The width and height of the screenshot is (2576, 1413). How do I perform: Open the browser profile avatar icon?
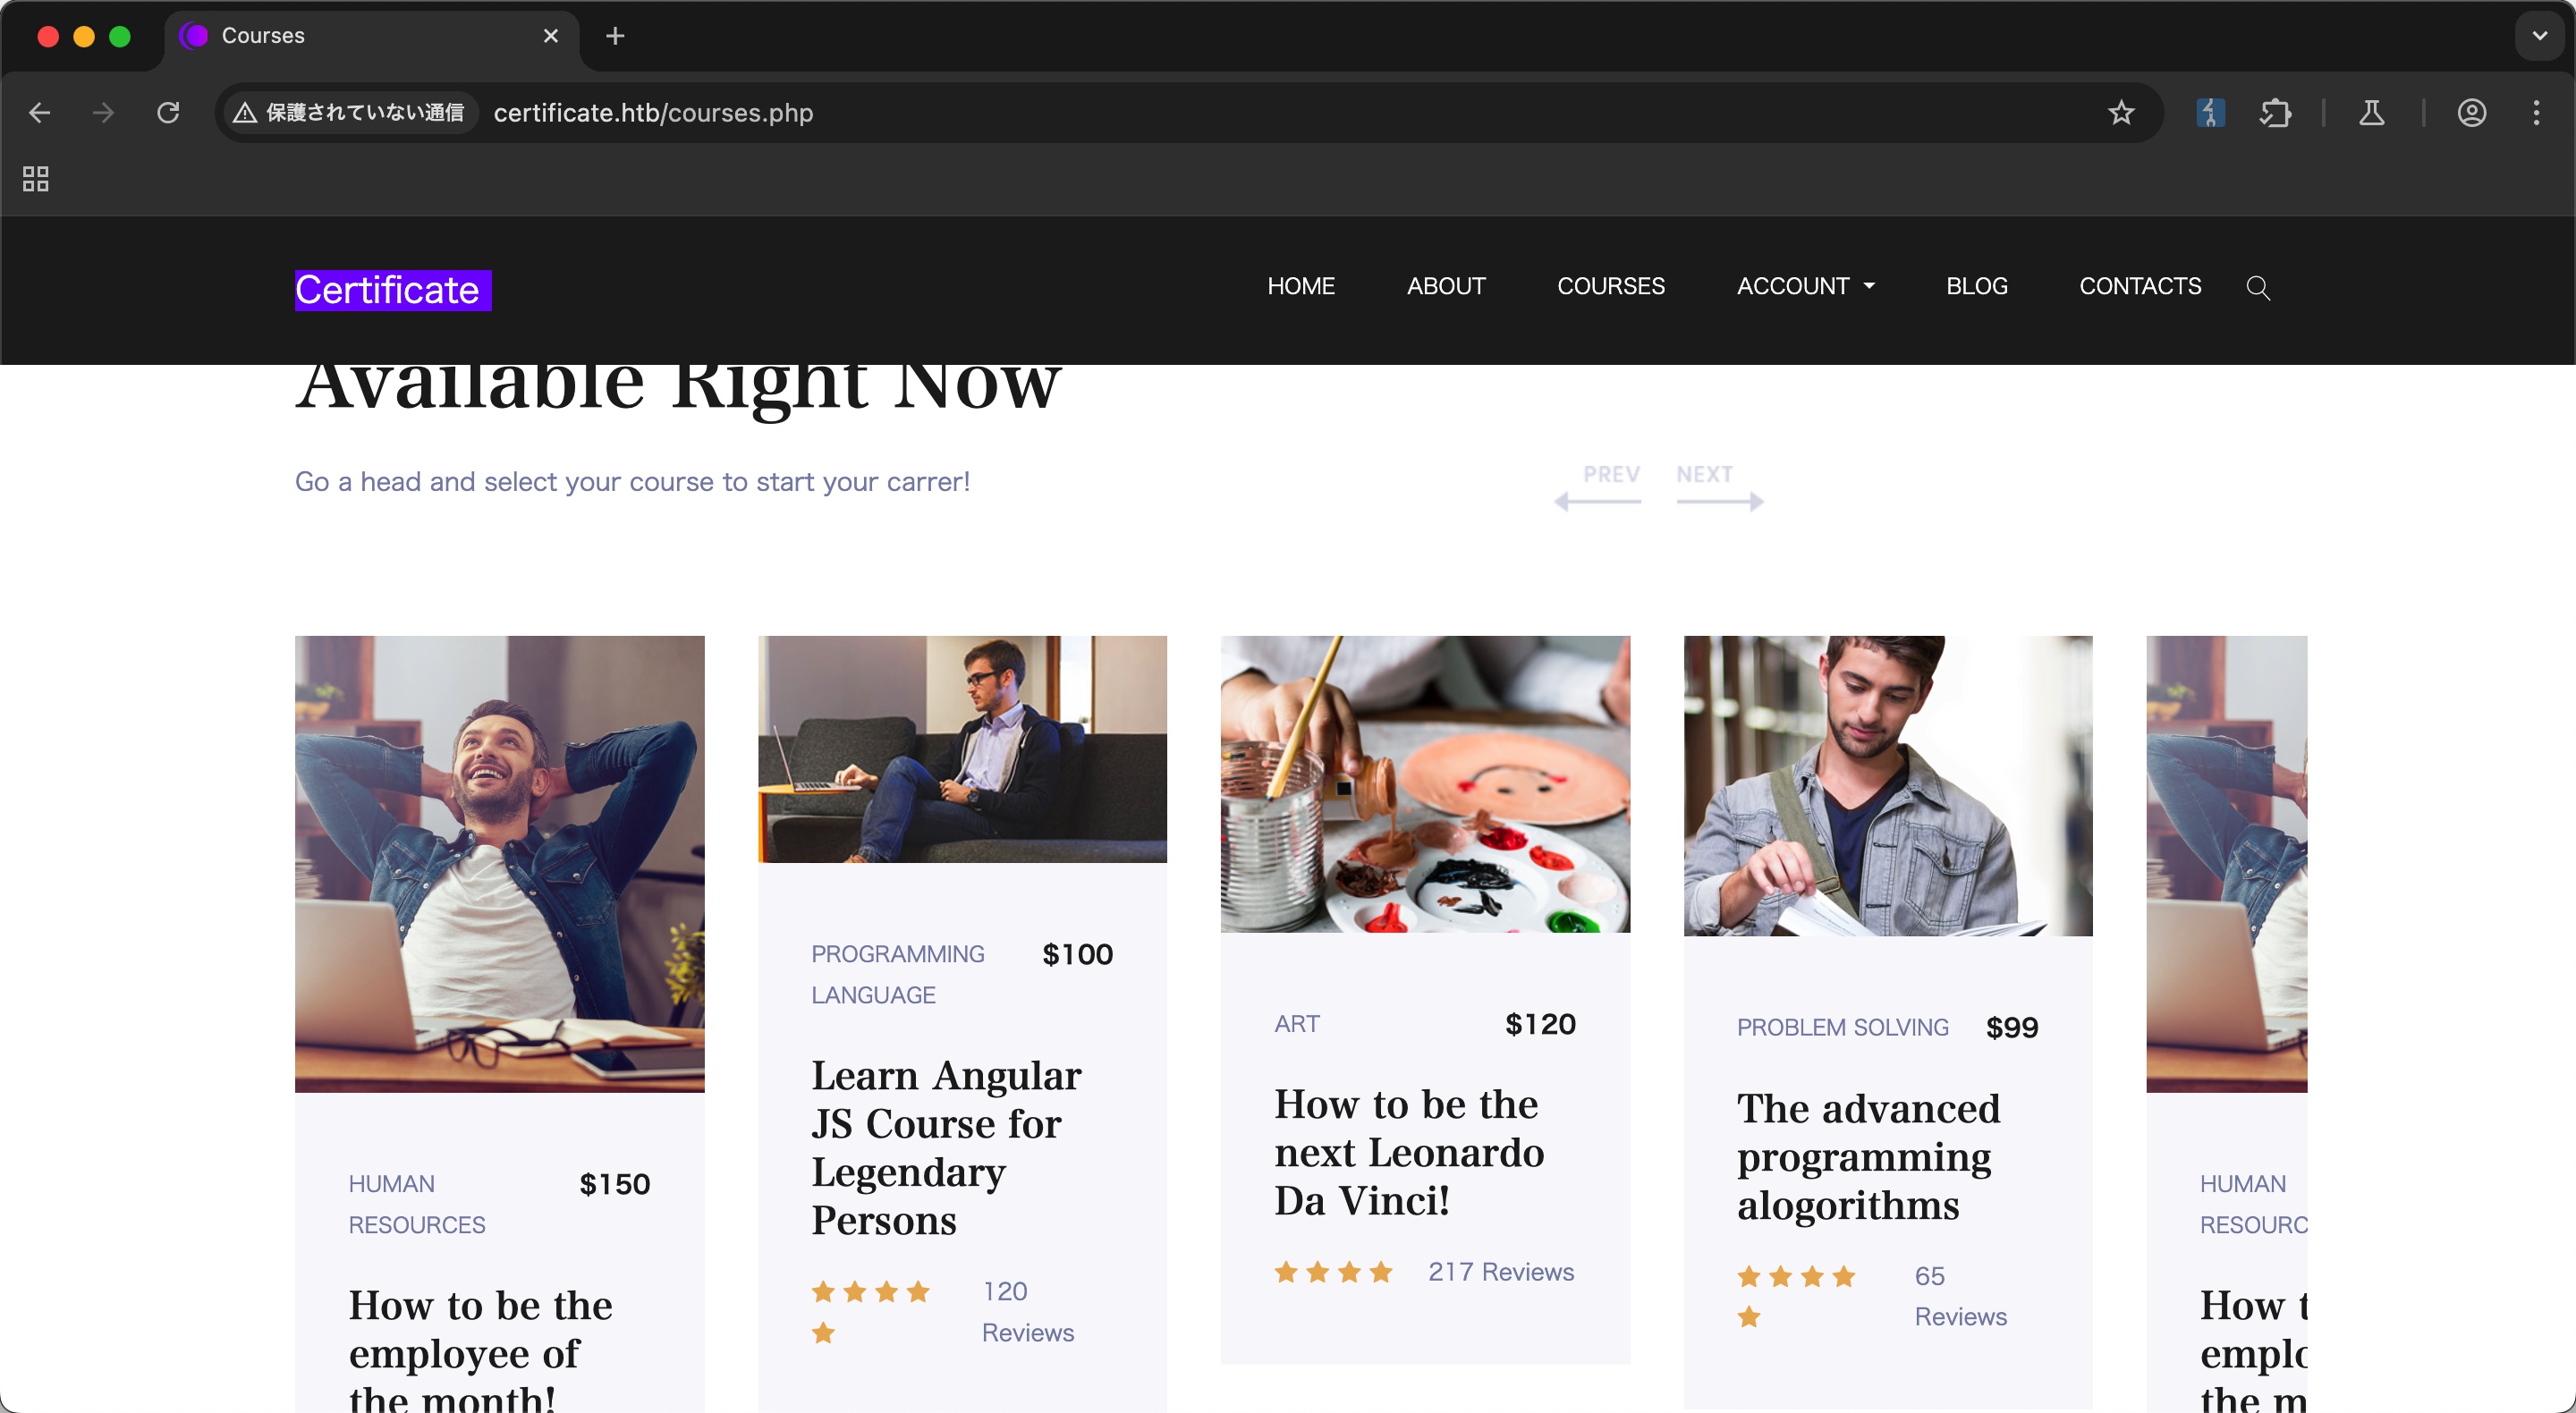pos(2471,113)
